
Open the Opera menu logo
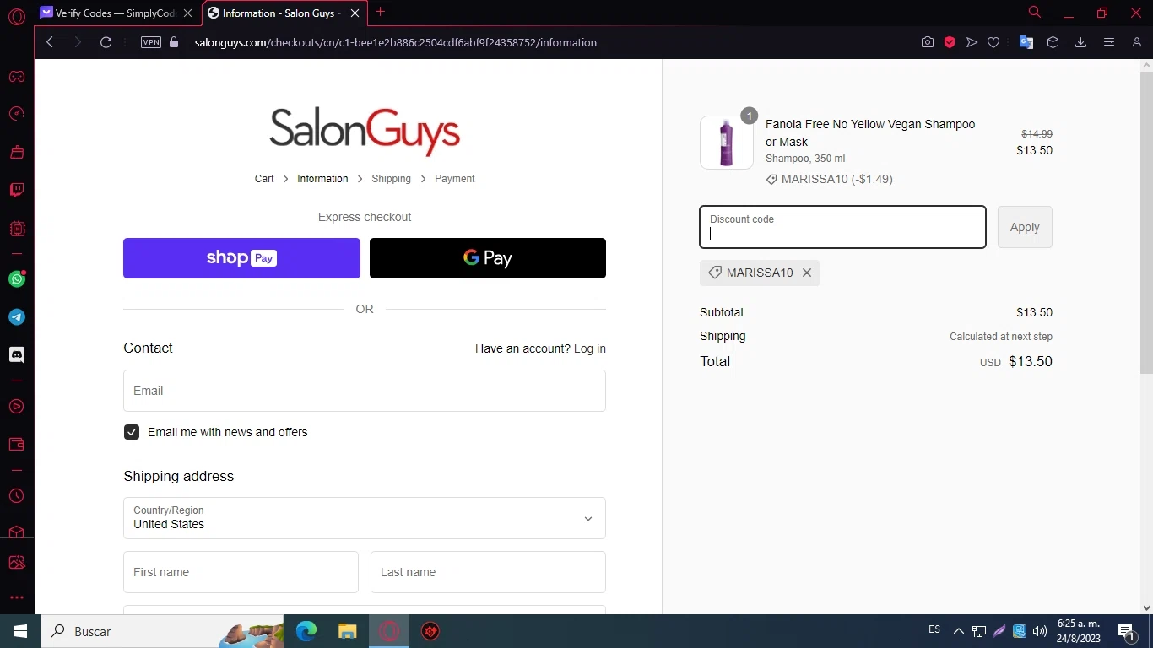coord(16,16)
